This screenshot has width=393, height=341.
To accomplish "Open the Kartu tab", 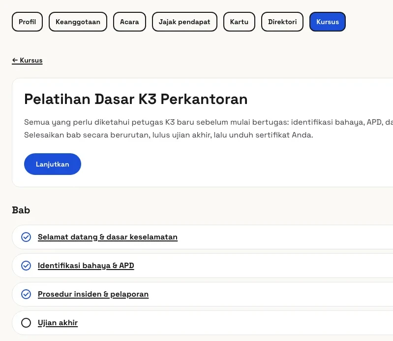I will pyautogui.click(x=239, y=22).
